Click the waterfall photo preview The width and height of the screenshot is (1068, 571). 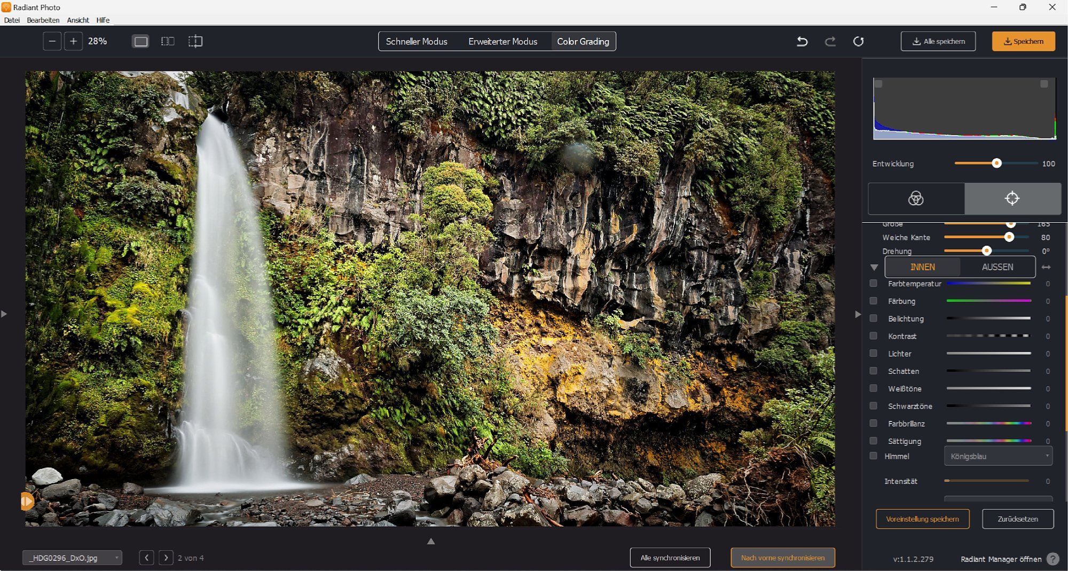point(430,299)
